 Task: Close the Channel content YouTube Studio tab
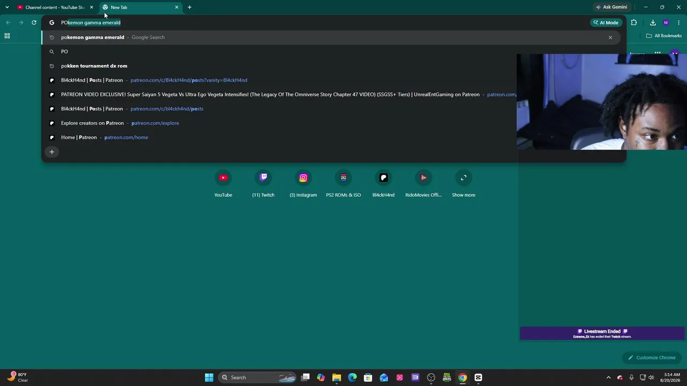coord(92,8)
